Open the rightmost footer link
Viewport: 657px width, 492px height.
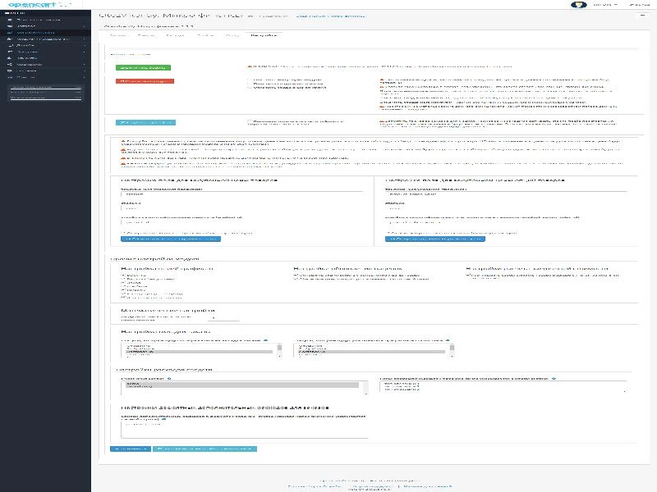pos(428,486)
